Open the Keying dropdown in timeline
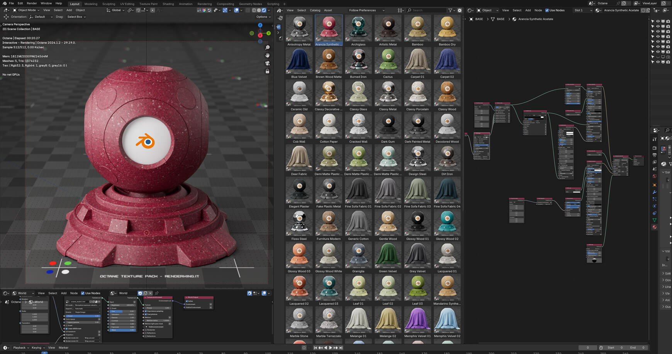Screen dimensions: 672x354 click(x=38, y=348)
